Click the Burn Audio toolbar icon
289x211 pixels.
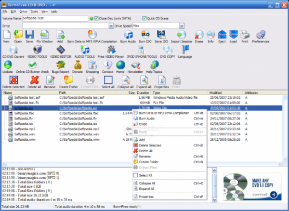point(128,36)
